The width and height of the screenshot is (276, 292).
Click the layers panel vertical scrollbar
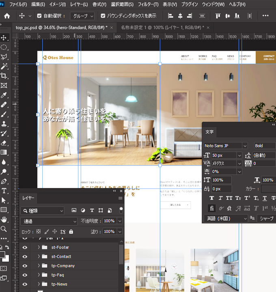click(121, 254)
